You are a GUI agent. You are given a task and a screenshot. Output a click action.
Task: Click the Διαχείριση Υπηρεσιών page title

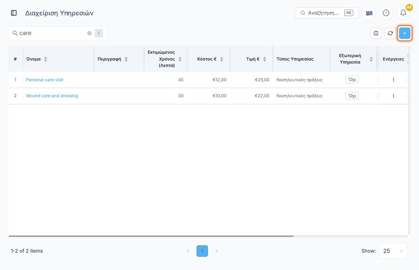[x=59, y=13]
